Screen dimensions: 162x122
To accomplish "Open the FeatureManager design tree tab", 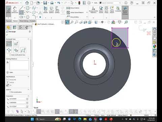I will [8, 27].
